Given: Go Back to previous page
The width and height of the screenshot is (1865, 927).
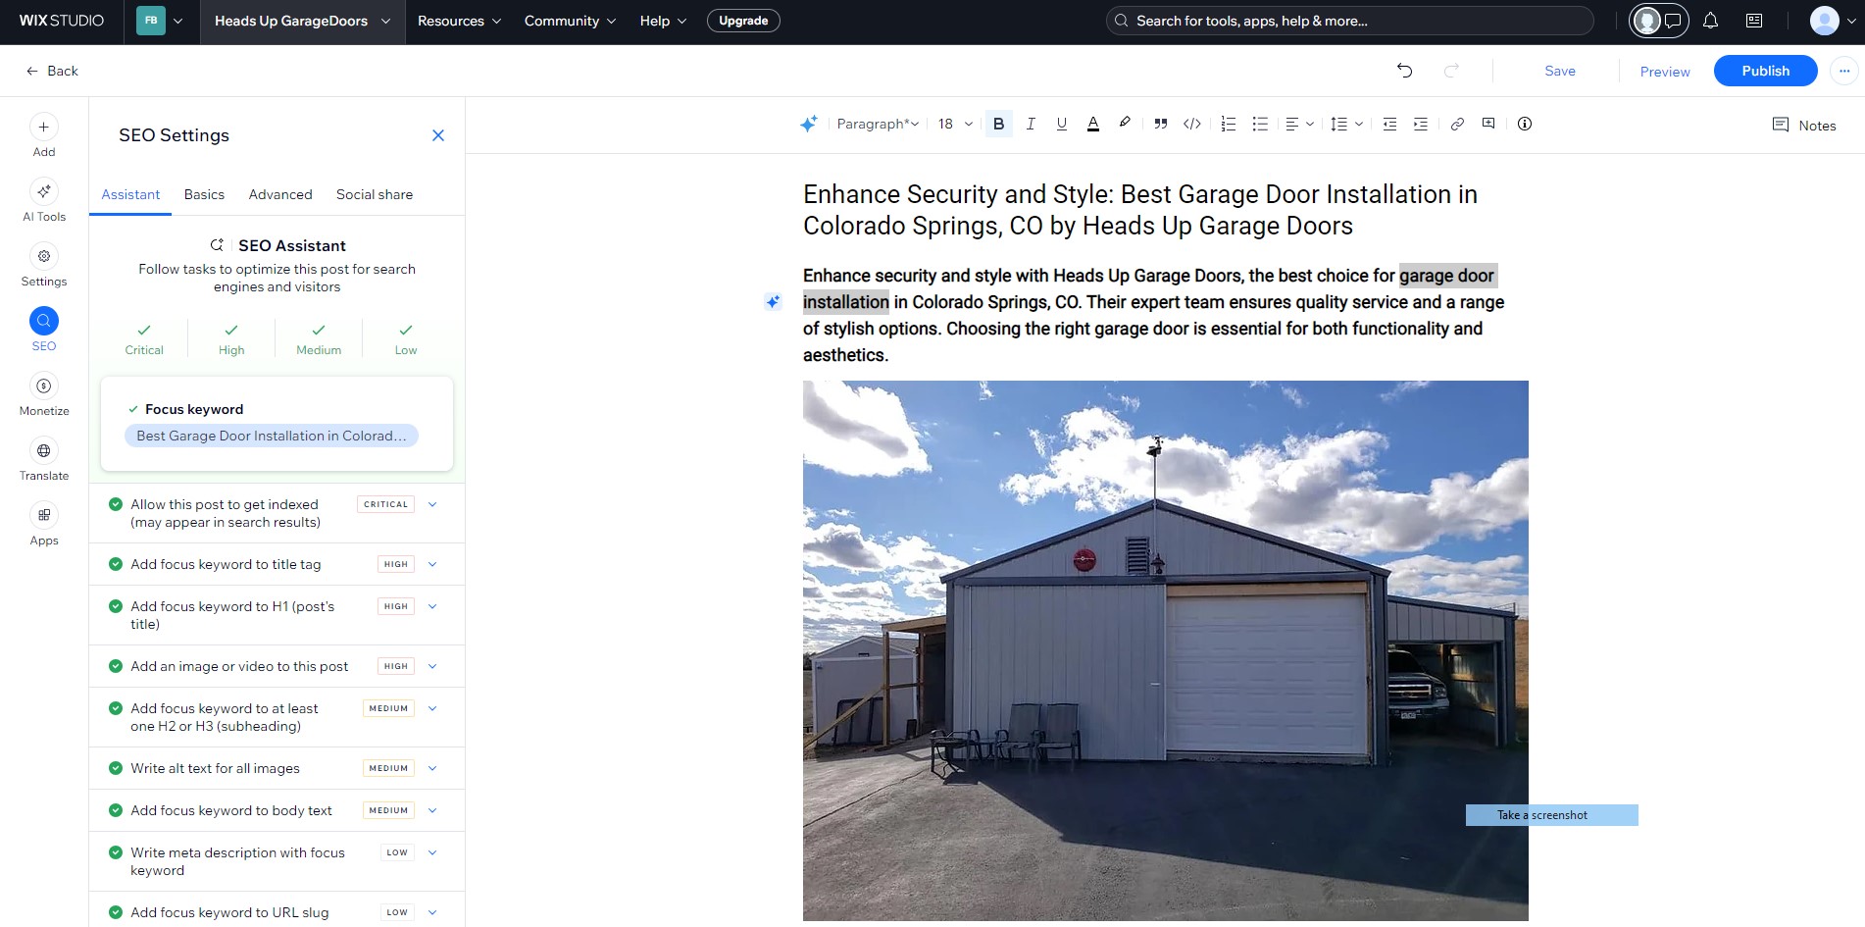Looking at the screenshot, I should pyautogui.click(x=52, y=71).
